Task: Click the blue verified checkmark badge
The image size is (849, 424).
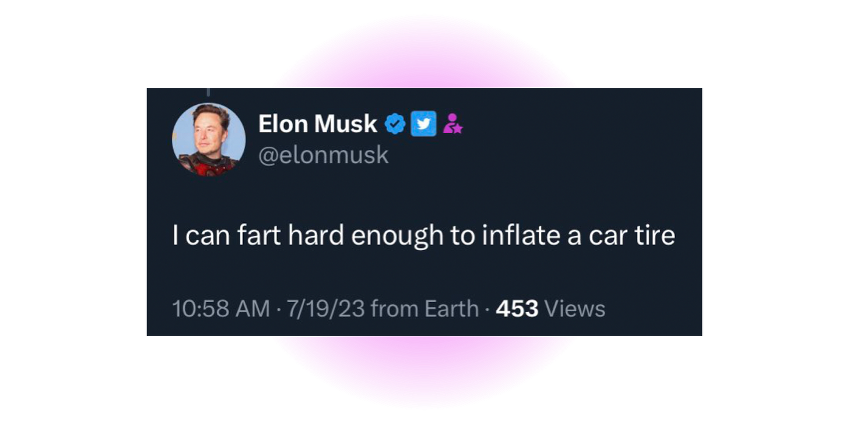Action: (396, 123)
